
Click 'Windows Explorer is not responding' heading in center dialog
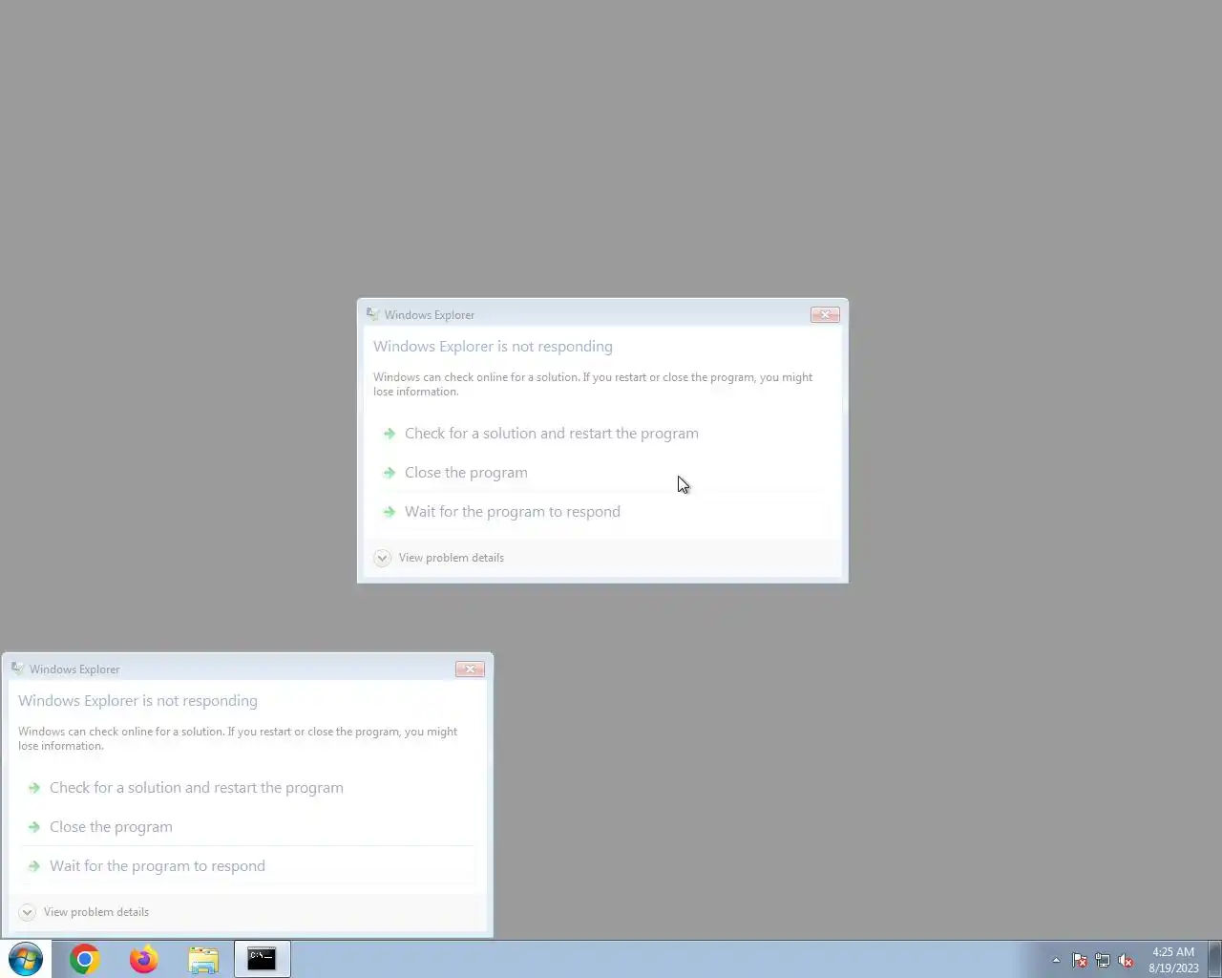click(493, 347)
